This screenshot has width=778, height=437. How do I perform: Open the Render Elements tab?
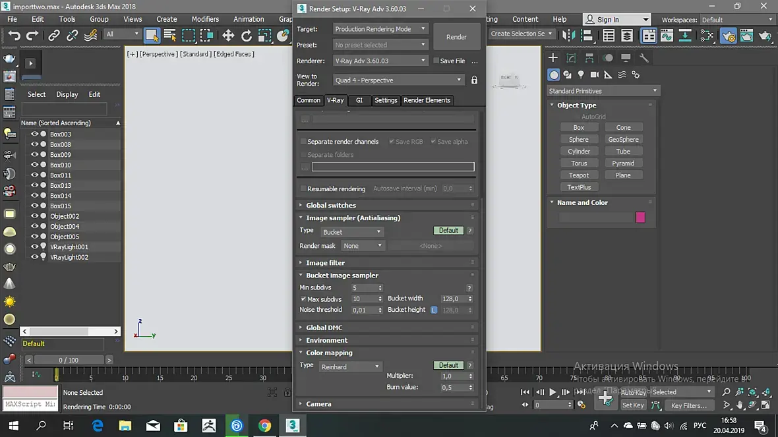click(427, 100)
